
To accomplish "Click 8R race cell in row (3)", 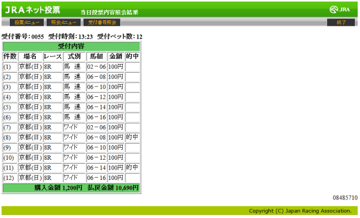I will 53,87.
